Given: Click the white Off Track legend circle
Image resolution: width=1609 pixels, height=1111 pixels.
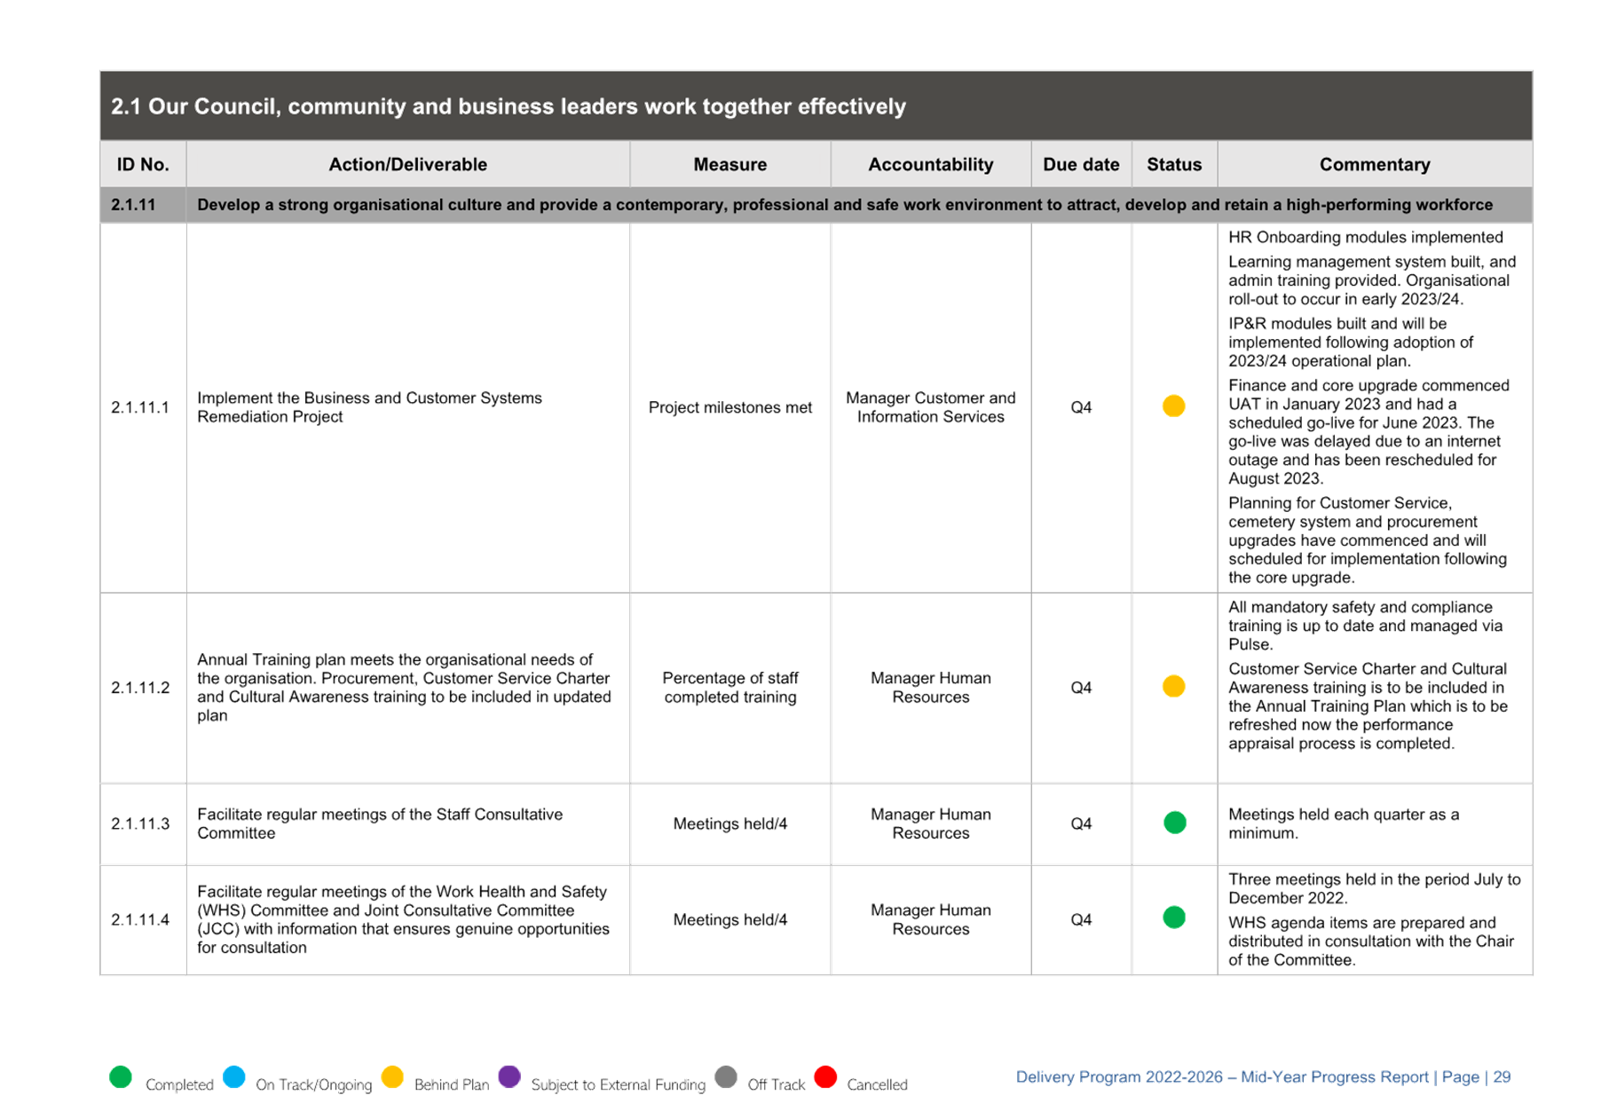Looking at the screenshot, I should pyautogui.click(x=726, y=1077).
